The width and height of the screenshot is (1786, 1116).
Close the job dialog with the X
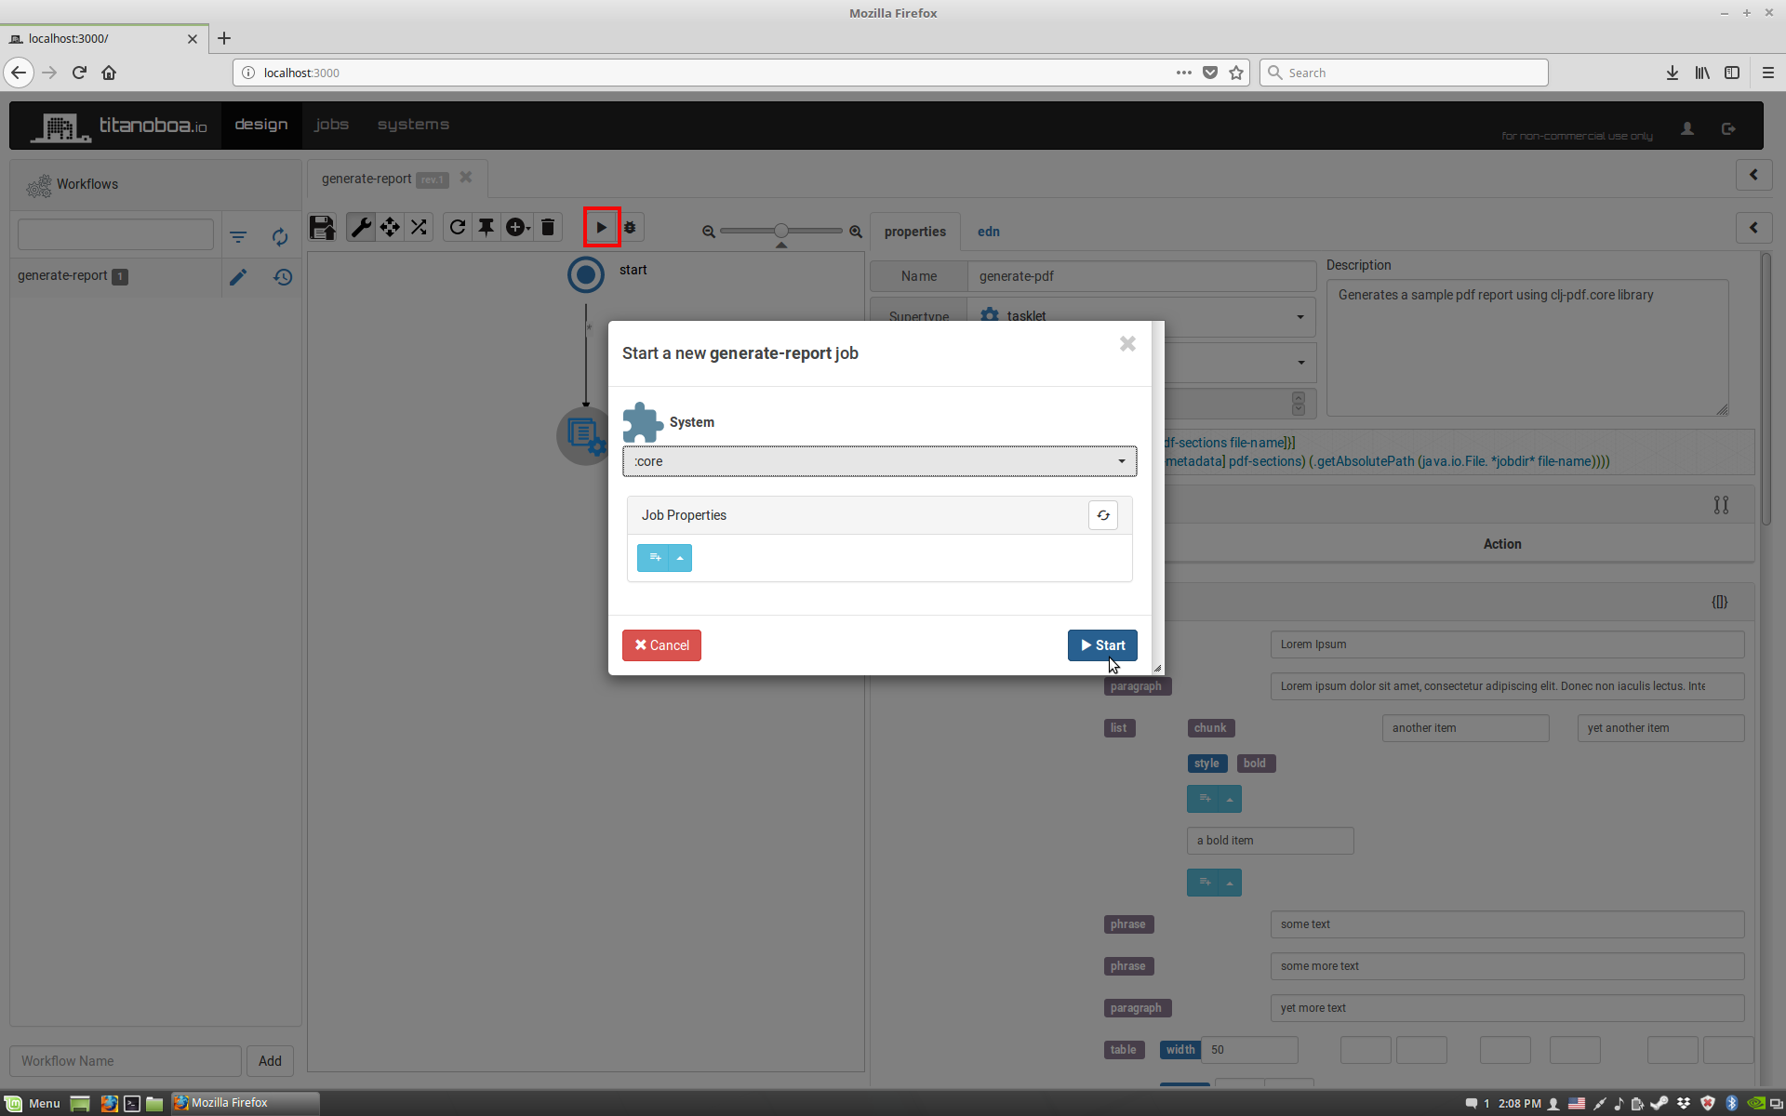click(x=1127, y=344)
